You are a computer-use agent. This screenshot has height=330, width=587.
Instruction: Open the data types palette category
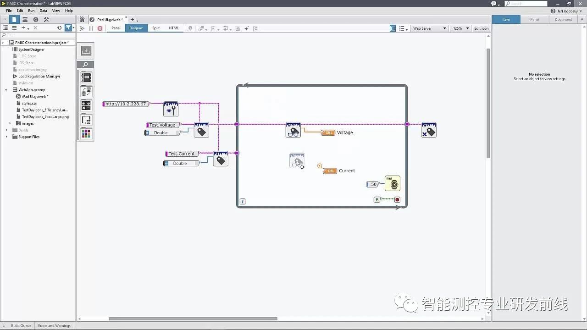pyautogui.click(x=86, y=92)
